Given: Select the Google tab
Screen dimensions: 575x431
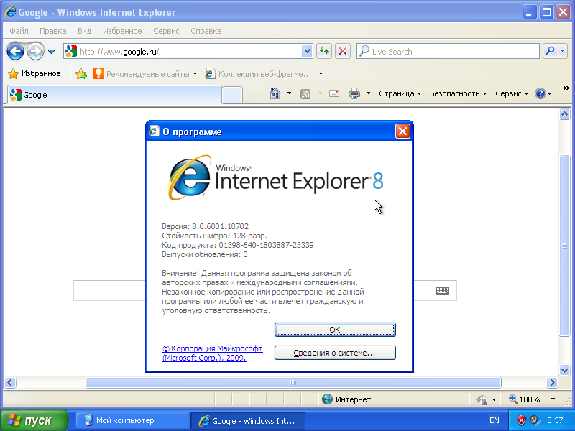Looking at the screenshot, I should [114, 95].
